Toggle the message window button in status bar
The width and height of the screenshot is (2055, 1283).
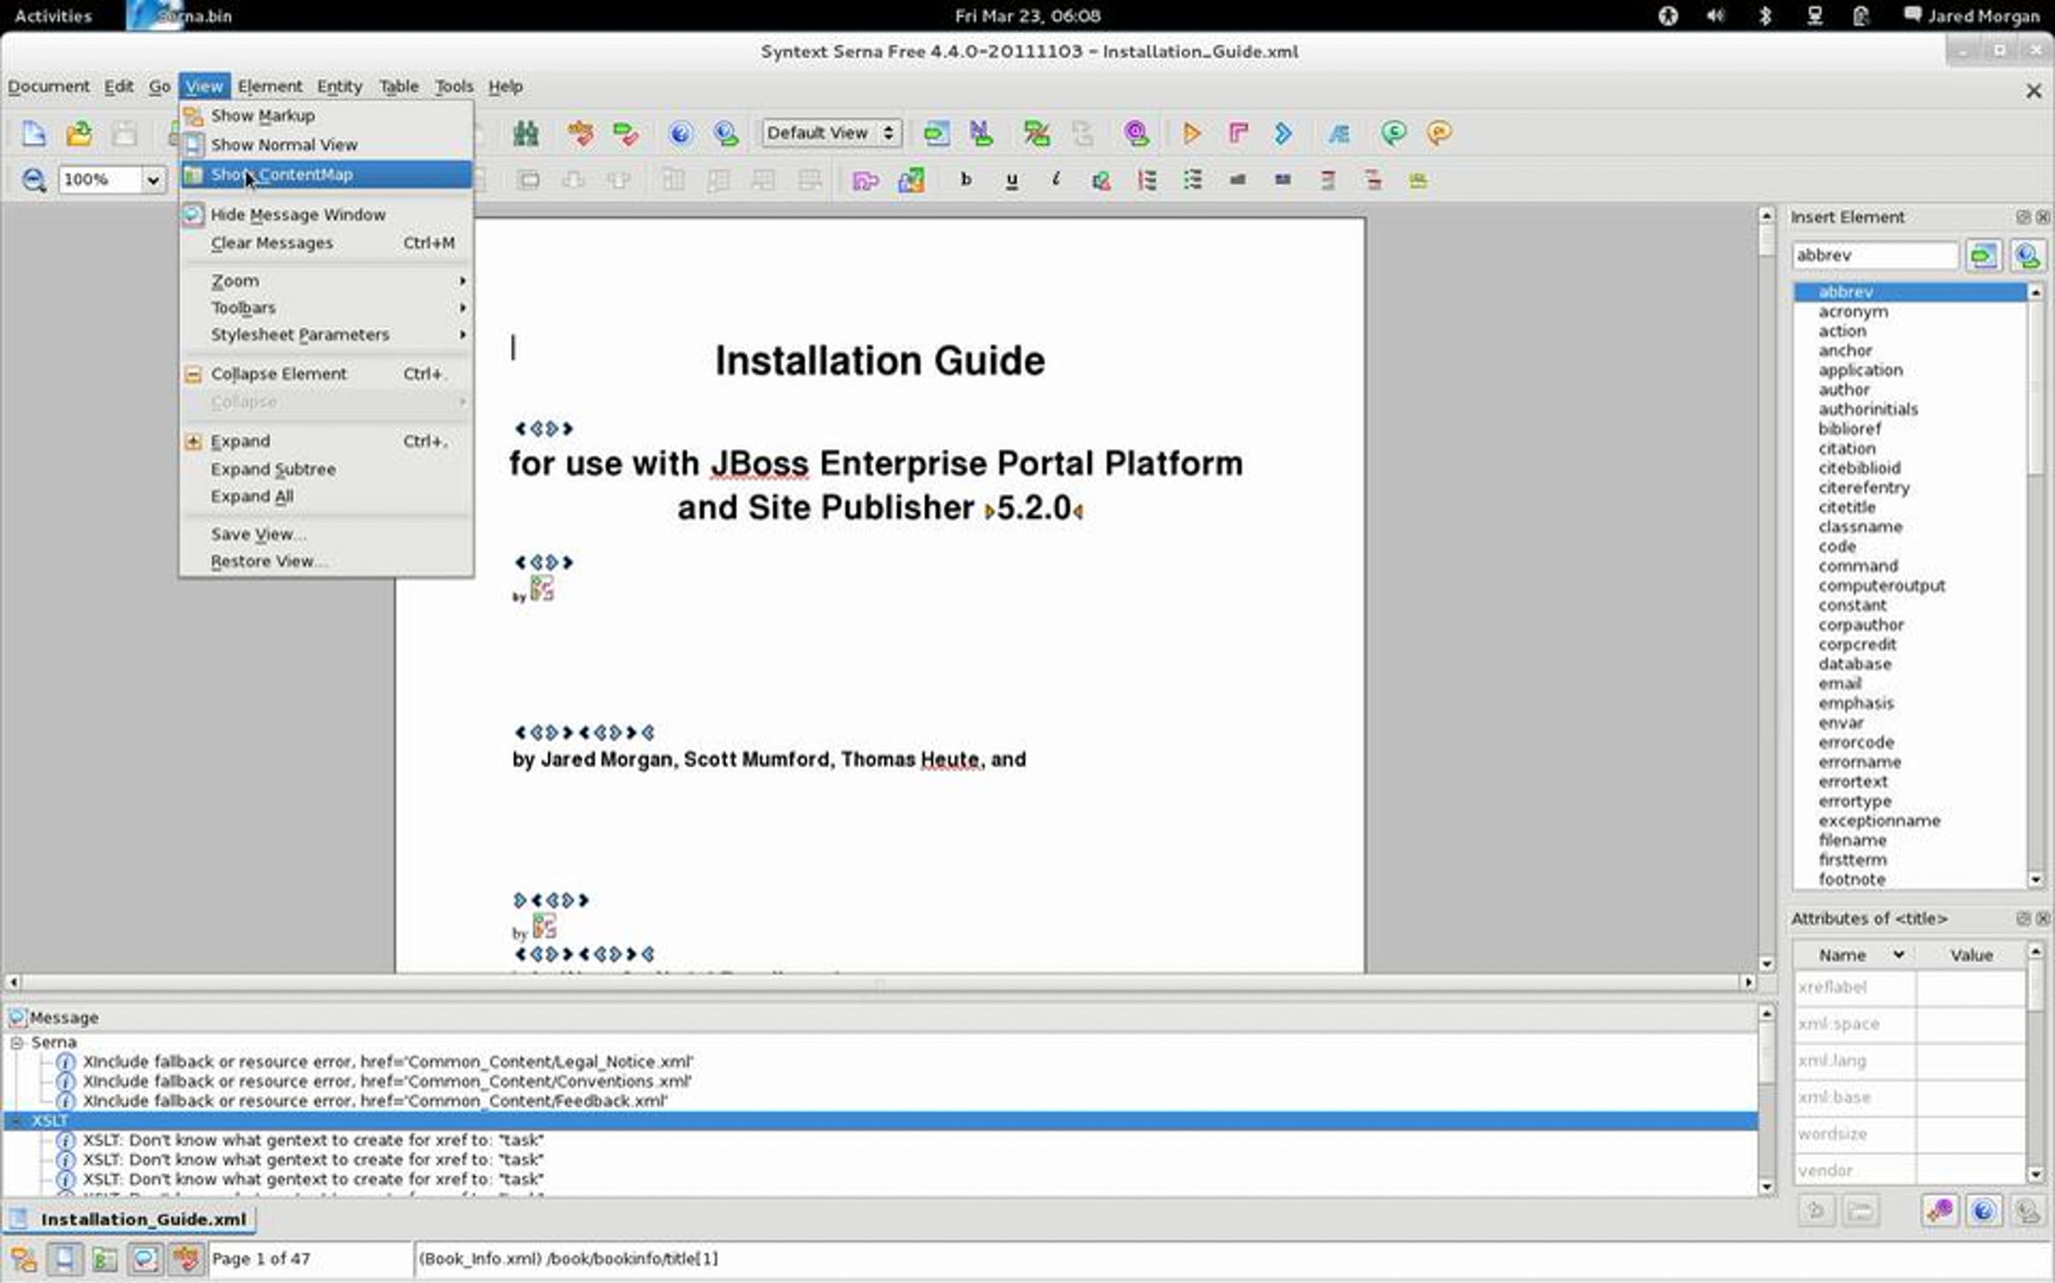coord(145,1258)
